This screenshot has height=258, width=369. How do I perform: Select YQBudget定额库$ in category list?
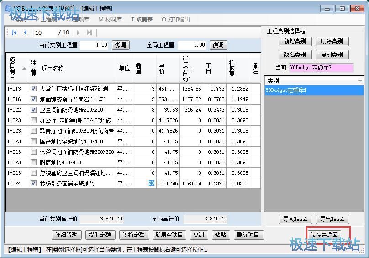coord(314,90)
